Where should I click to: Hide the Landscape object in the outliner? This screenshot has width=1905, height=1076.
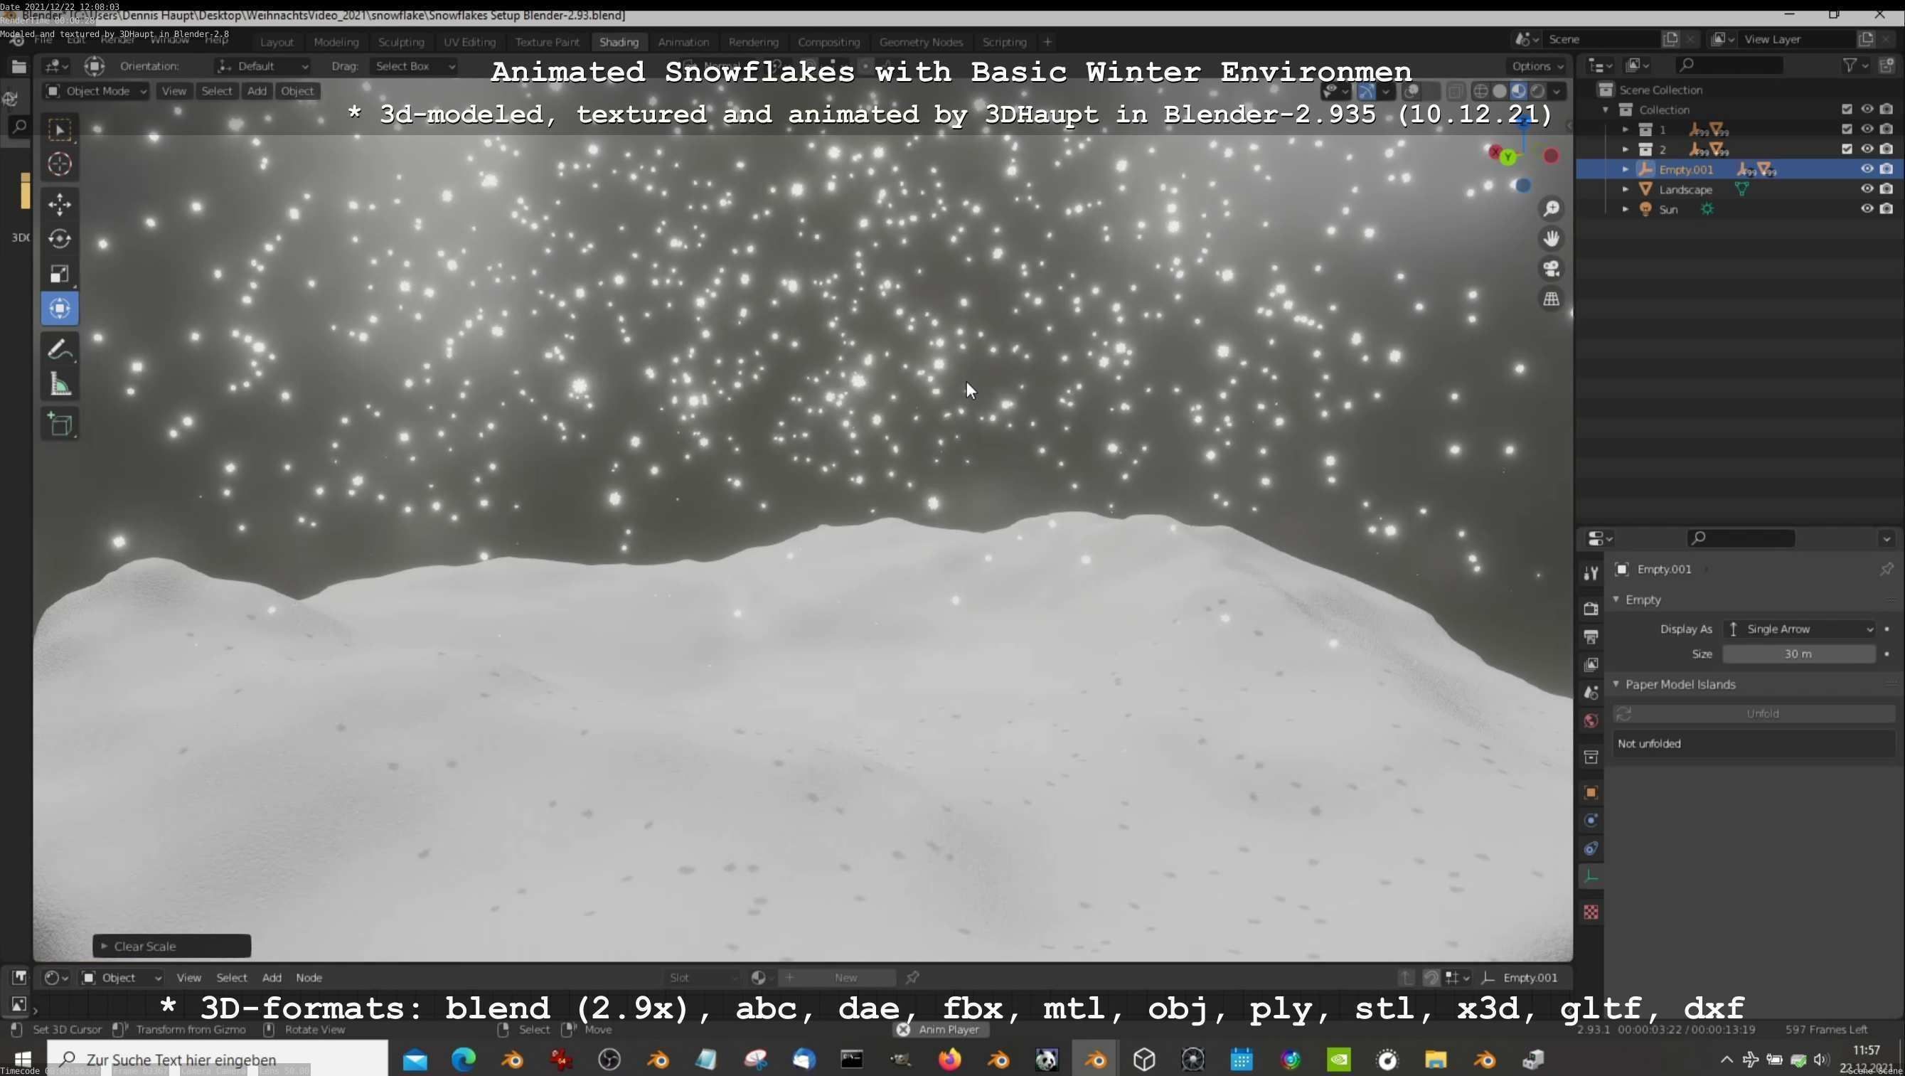click(x=1867, y=189)
